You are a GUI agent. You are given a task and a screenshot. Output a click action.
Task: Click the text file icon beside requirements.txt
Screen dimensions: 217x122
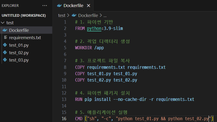pyautogui.click(x=5, y=37)
